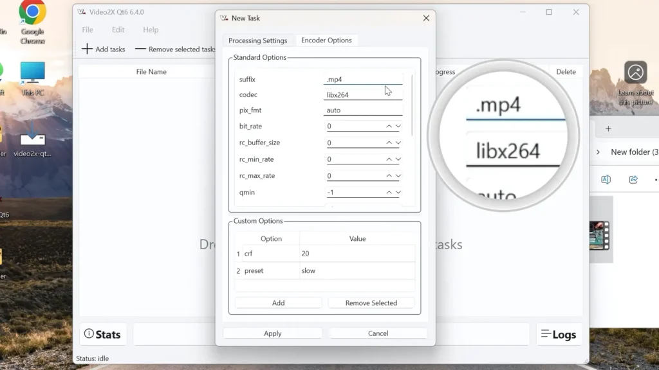Select the crf value cell showing 20
Screen dimensions: 659x370
357,253
